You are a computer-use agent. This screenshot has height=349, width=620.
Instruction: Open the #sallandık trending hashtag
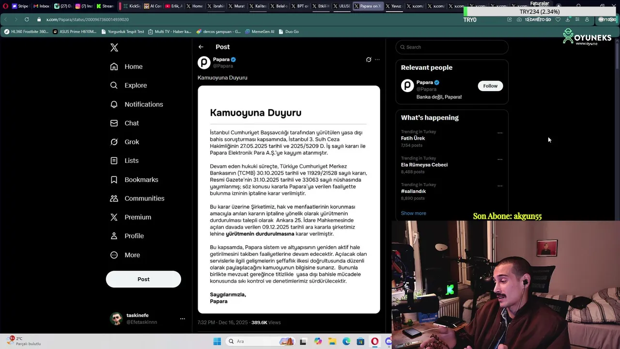413,191
